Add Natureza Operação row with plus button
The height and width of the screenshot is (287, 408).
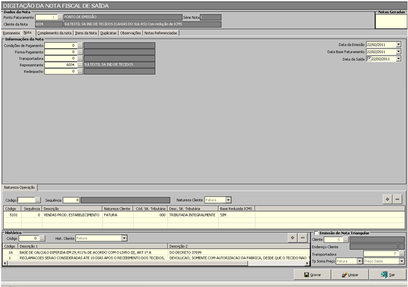point(387,199)
